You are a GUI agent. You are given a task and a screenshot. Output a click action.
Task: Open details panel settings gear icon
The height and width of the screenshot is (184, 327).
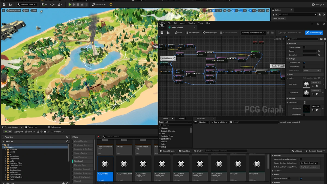tap(325, 39)
